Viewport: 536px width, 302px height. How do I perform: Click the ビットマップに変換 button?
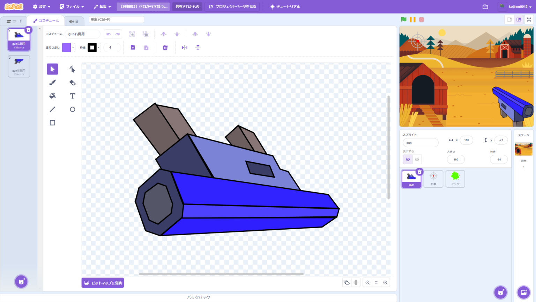pos(103,282)
